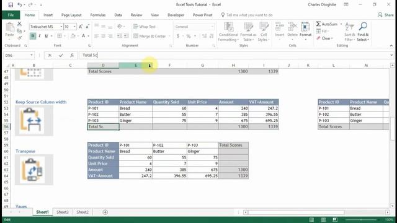Expand the Merge & Center dropdown arrow

169,36
